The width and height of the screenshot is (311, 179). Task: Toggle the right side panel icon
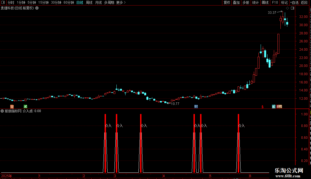293,8
